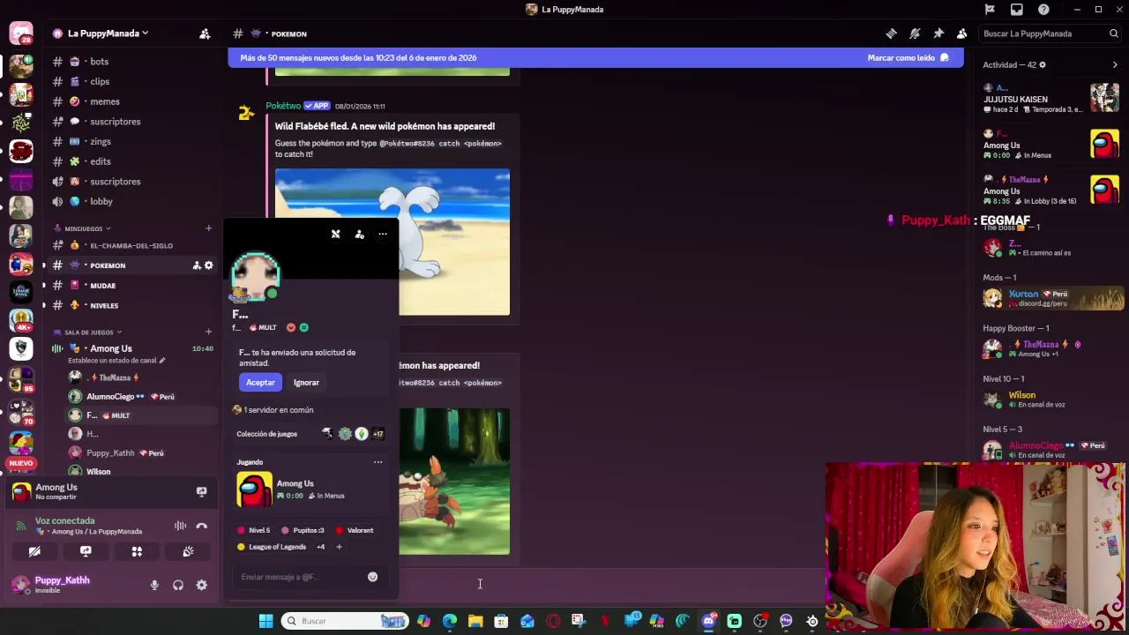Open the activities launcher icon
1129x635 pixels.
pos(137,551)
